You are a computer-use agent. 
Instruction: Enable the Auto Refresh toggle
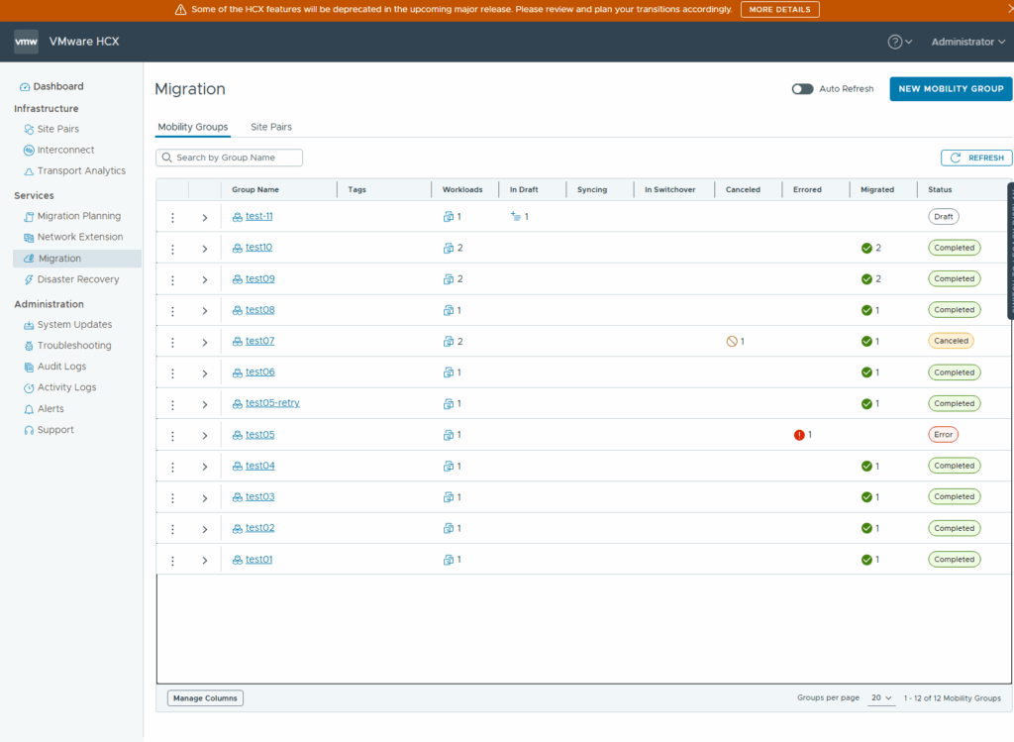pos(802,89)
